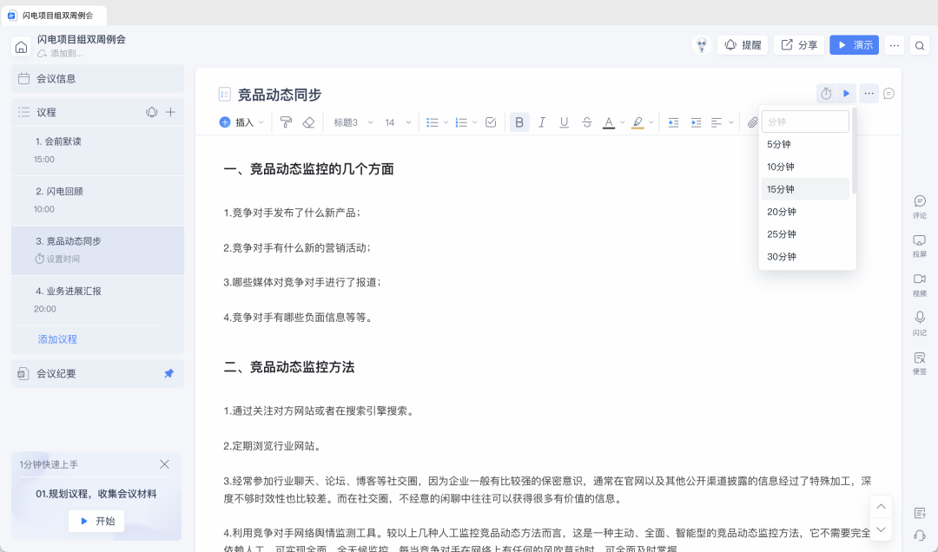Click the search magnifier icon at top right
Screen dimensions: 938x552
point(920,45)
